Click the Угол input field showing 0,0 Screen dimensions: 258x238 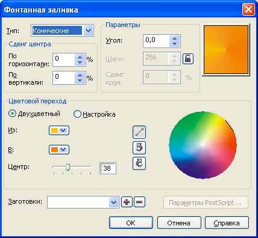coord(157,41)
